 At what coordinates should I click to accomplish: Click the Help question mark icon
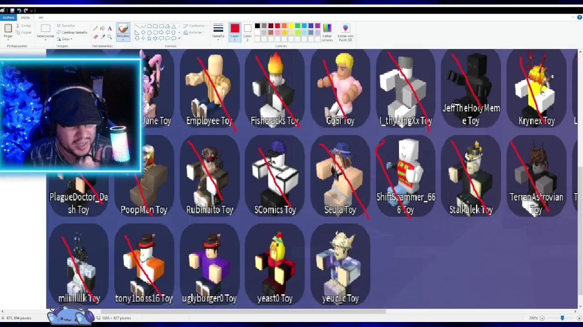pyautogui.click(x=579, y=17)
